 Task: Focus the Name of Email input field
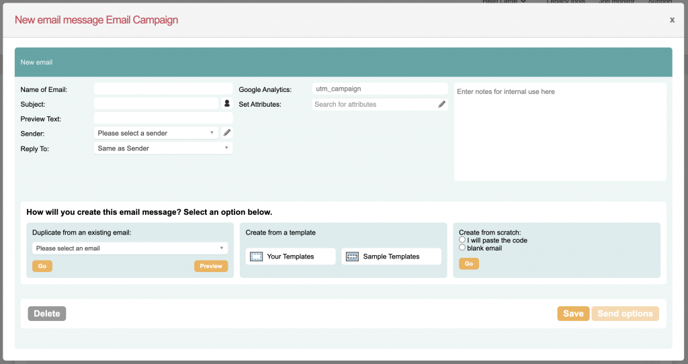point(163,89)
